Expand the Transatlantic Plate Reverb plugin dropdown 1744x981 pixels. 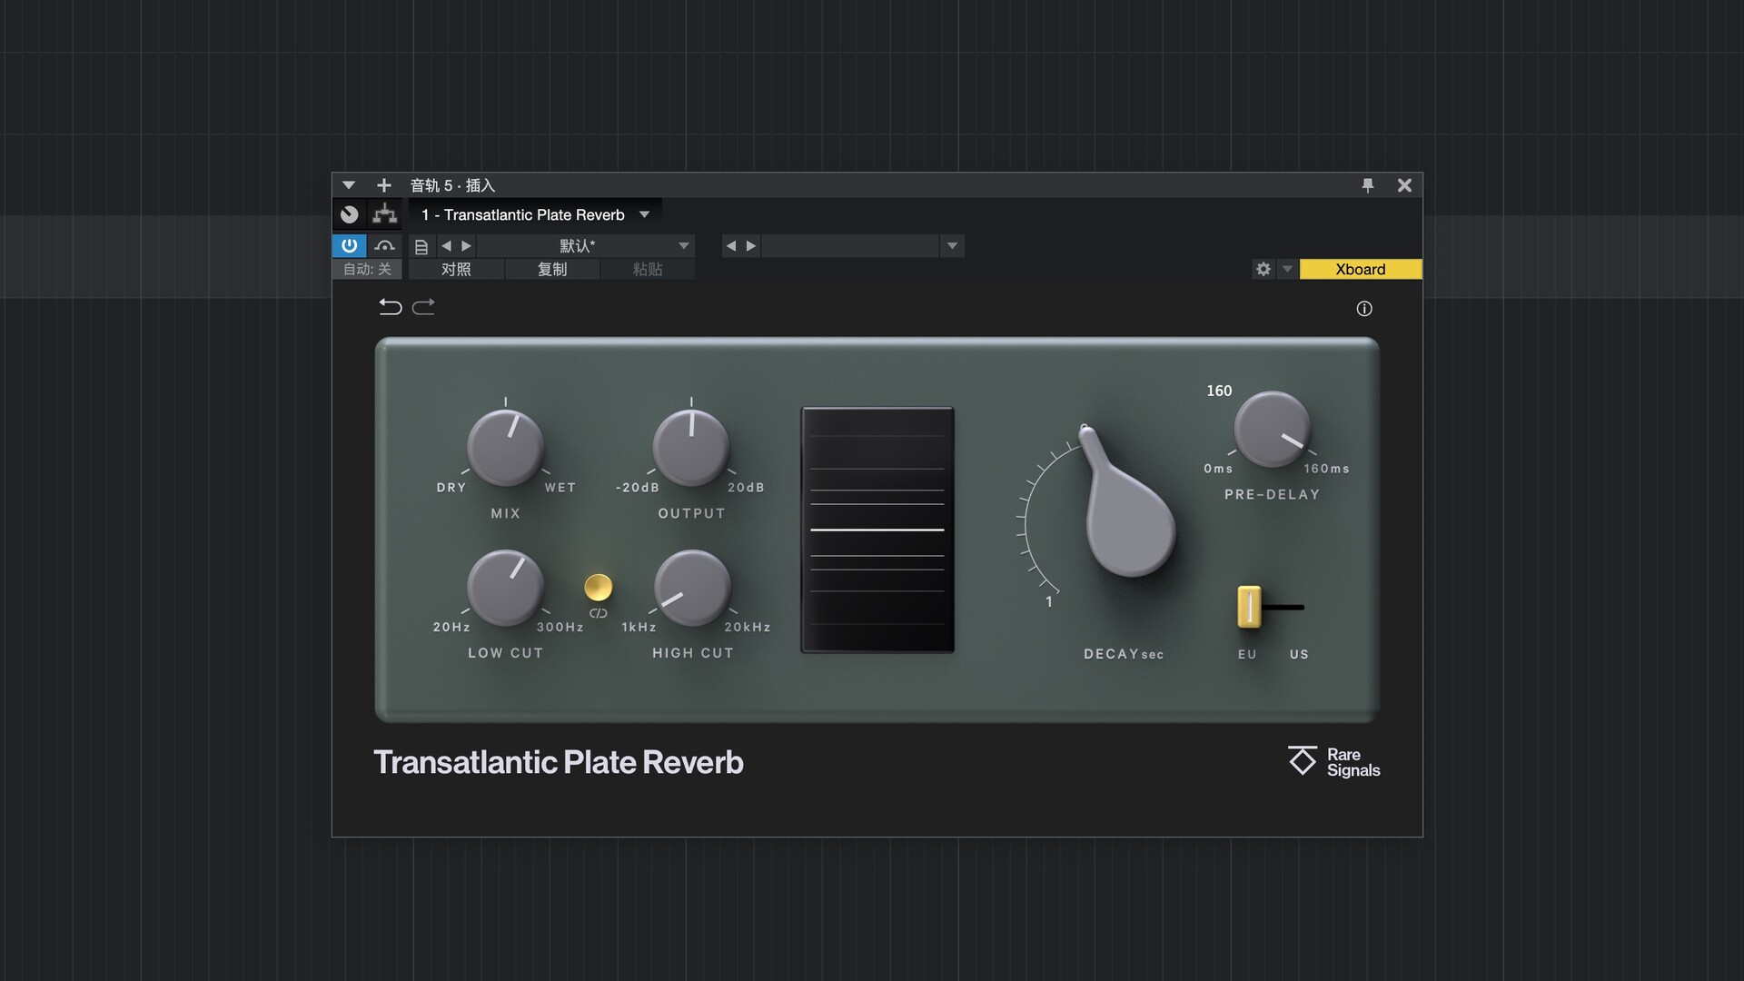[644, 214]
